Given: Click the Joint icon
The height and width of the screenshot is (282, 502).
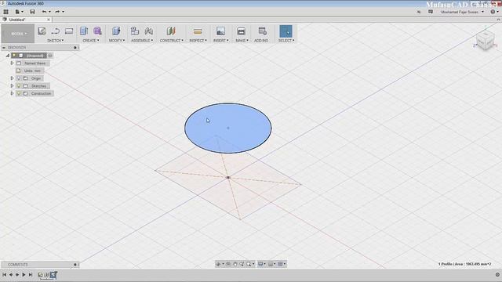Looking at the screenshot, I should (x=148, y=31).
